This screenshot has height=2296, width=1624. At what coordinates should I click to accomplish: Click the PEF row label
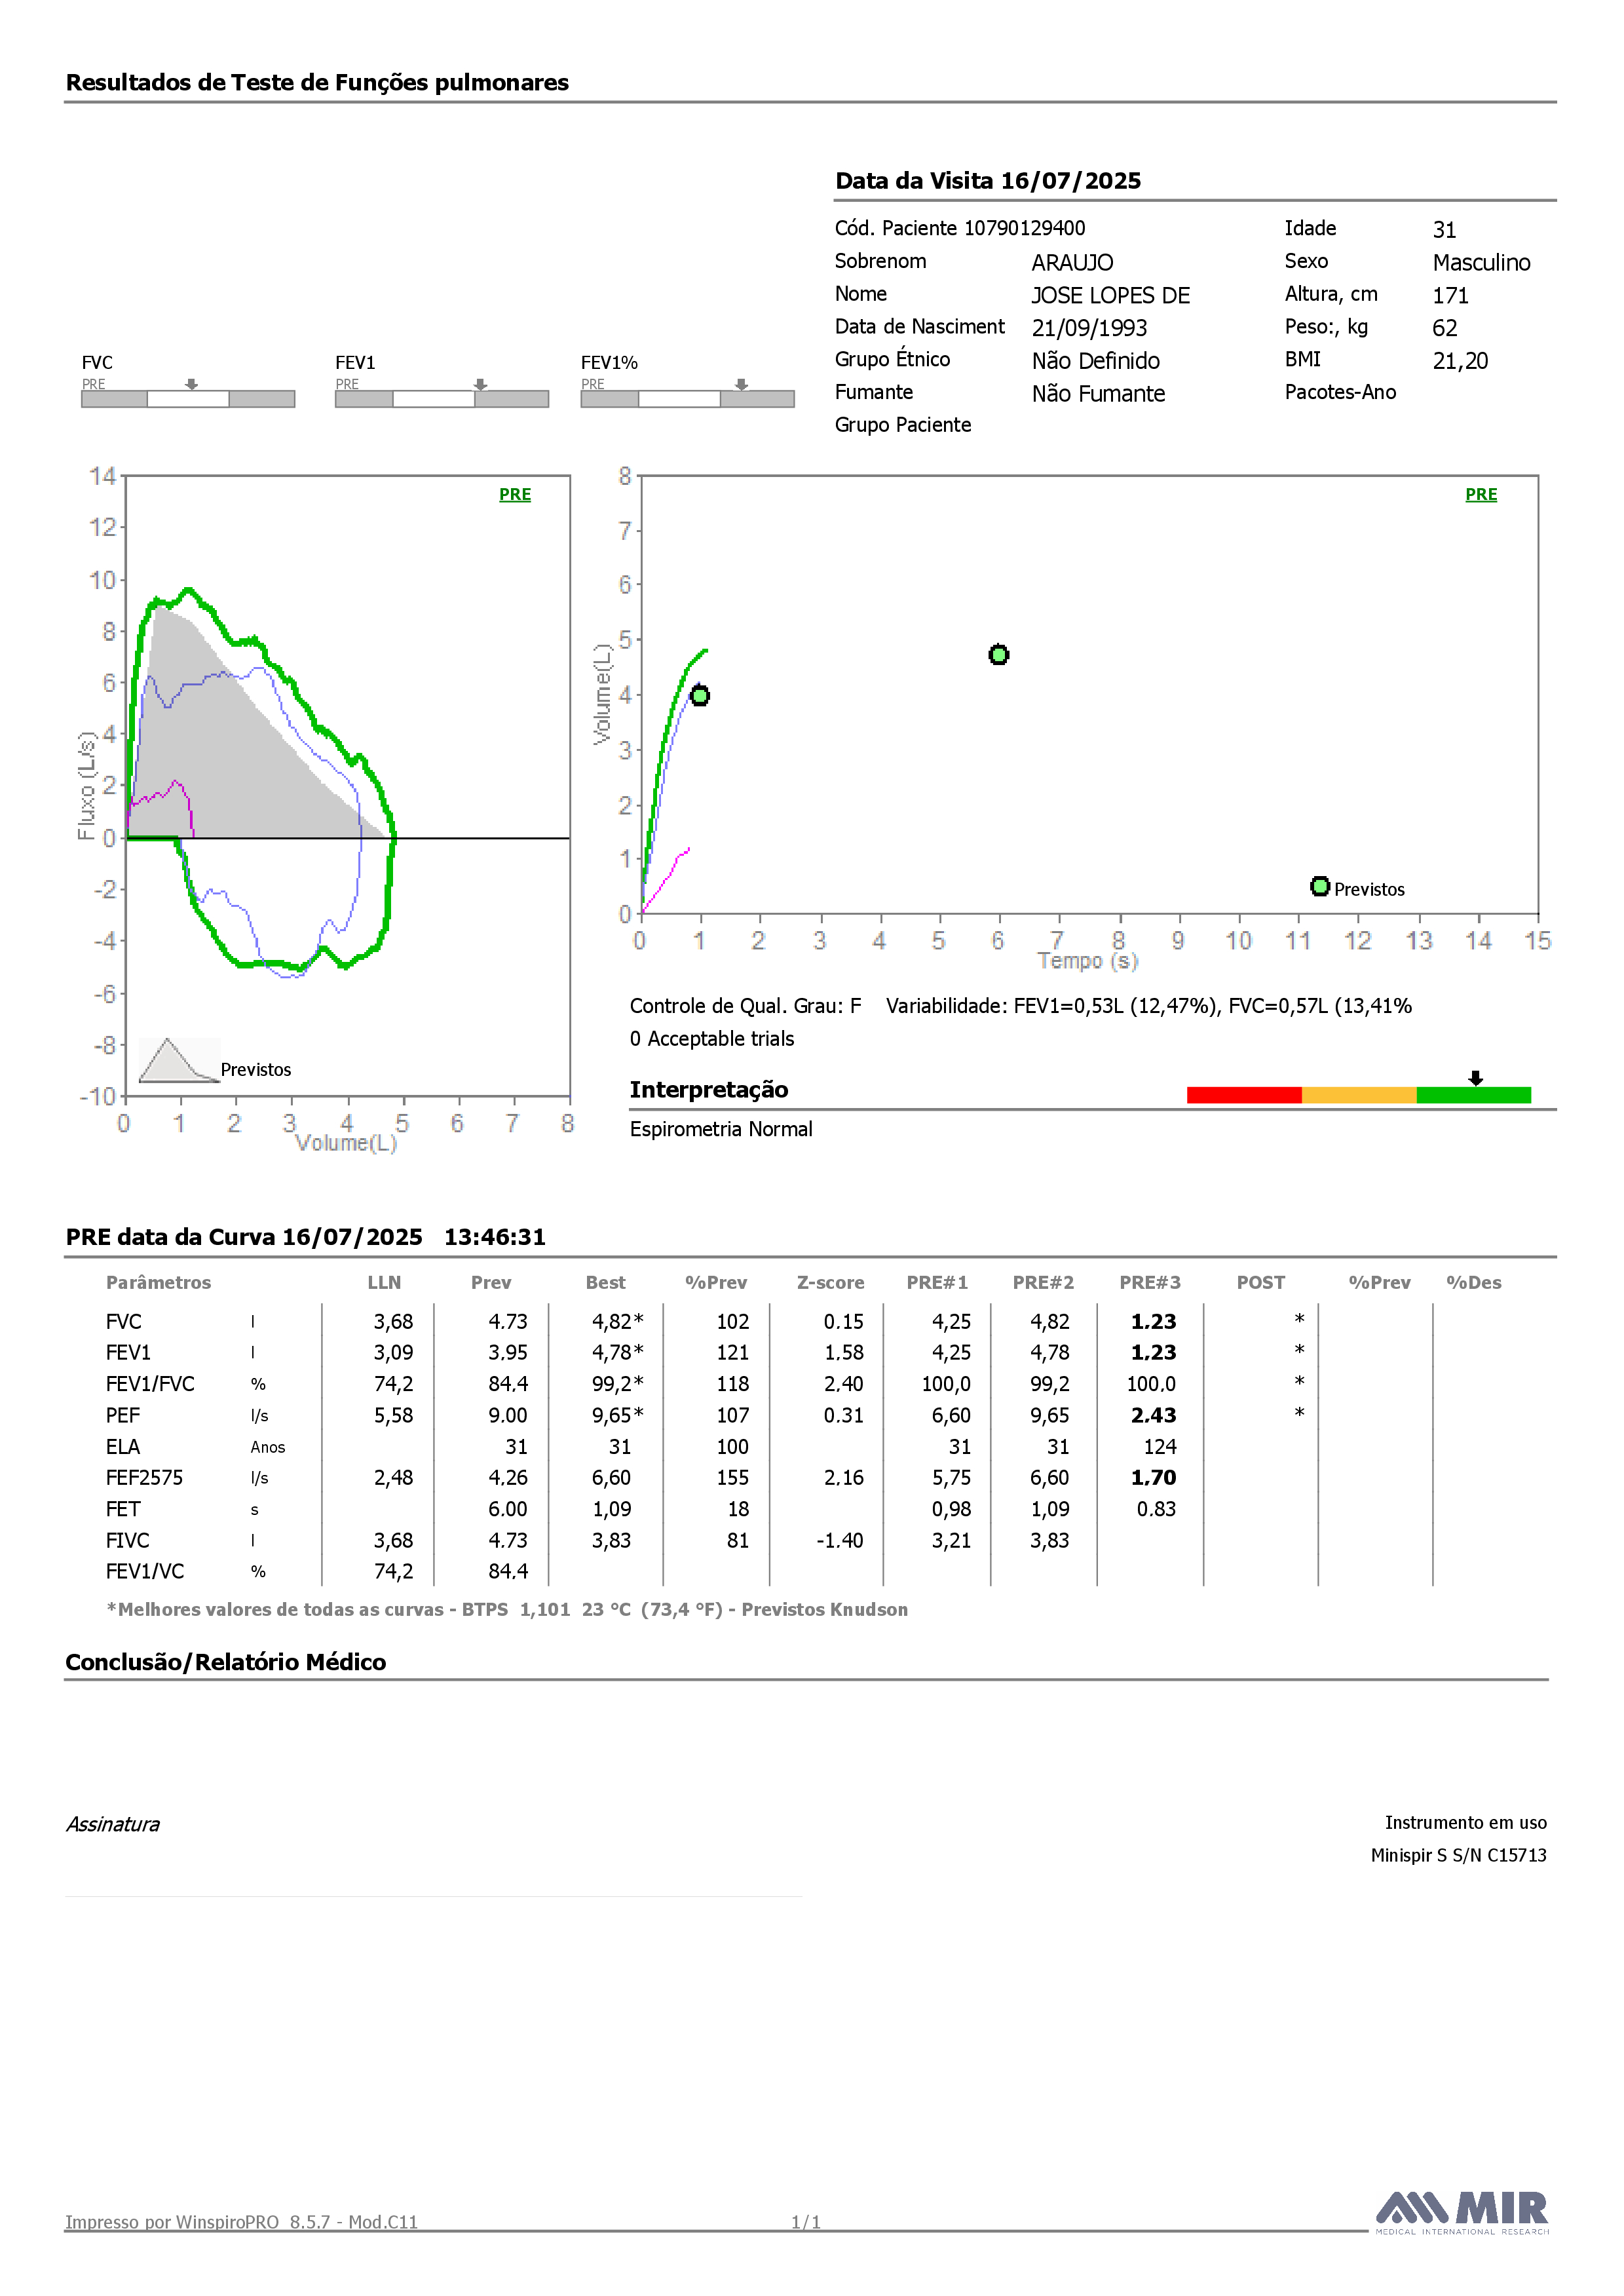point(123,1416)
